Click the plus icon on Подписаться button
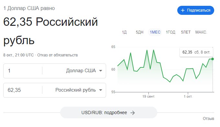 point(182,10)
